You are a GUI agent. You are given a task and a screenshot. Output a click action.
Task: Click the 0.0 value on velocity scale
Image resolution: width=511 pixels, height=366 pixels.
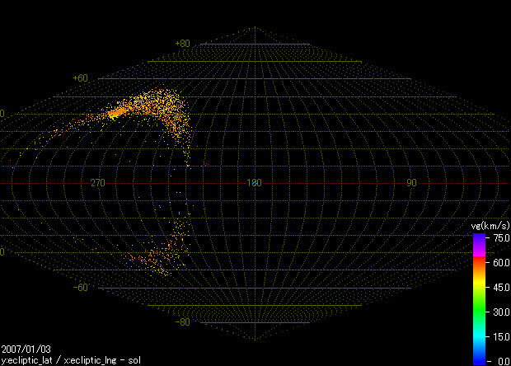click(501, 361)
